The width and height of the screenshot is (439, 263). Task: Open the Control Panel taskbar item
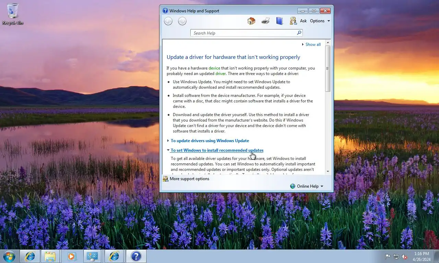[92, 256]
